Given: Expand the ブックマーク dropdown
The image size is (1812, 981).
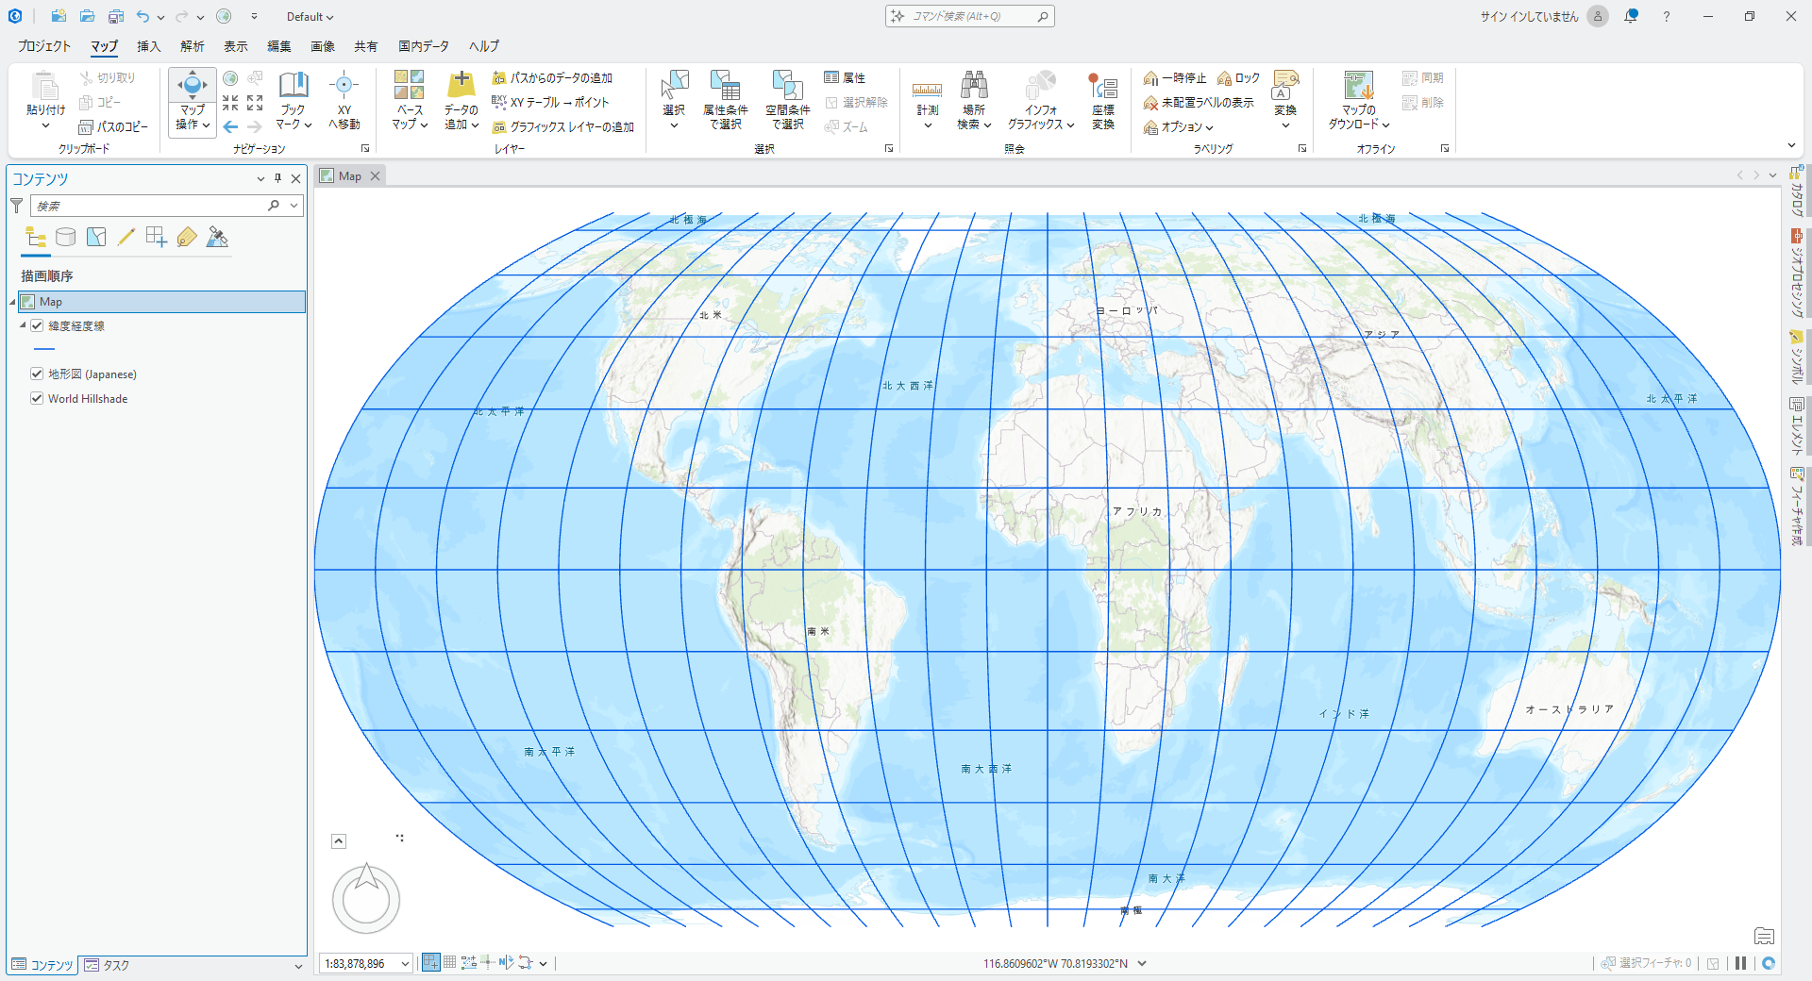Looking at the screenshot, I should pyautogui.click(x=294, y=125).
